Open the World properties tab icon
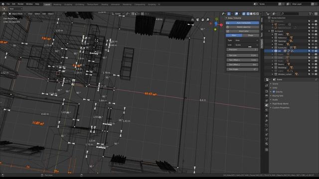 pos(267,110)
